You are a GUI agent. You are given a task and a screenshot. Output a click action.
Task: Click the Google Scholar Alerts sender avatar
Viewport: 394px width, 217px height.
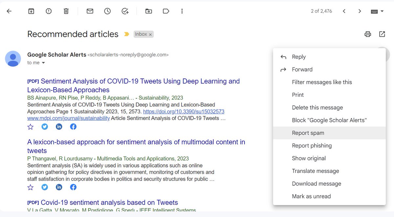click(x=13, y=59)
